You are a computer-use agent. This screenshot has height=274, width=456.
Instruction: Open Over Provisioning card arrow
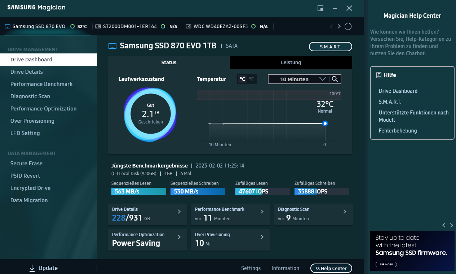pyautogui.click(x=262, y=237)
